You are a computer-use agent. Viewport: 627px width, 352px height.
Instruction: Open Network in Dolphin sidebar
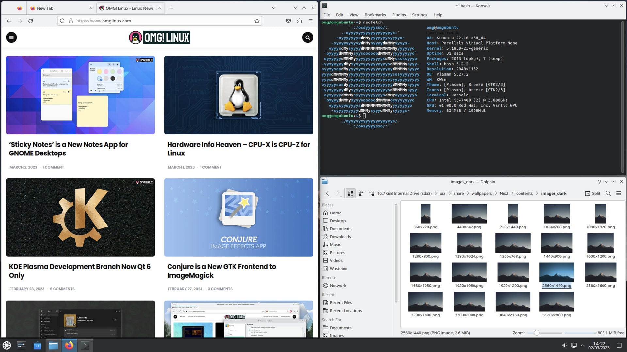338,286
